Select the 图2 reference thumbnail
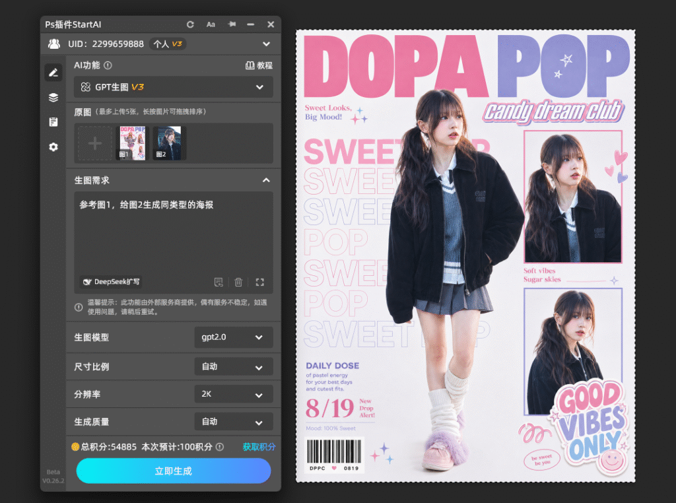 [x=169, y=143]
